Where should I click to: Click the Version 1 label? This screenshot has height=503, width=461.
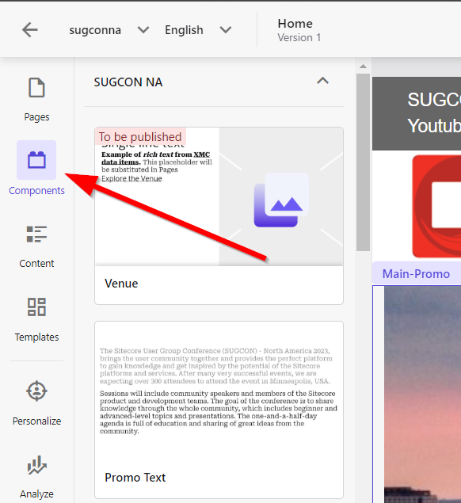[x=299, y=37]
